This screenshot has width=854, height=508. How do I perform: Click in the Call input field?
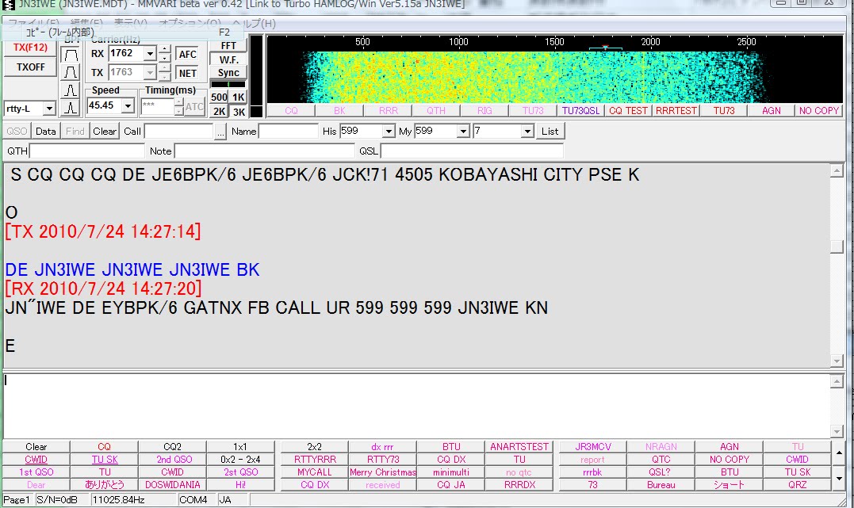tap(178, 132)
